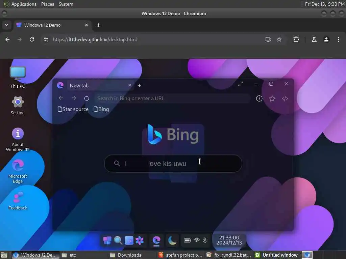This screenshot has width=346, height=259.
Task: Select the Windows 12 Demo Chromium tab
Action: [53, 25]
